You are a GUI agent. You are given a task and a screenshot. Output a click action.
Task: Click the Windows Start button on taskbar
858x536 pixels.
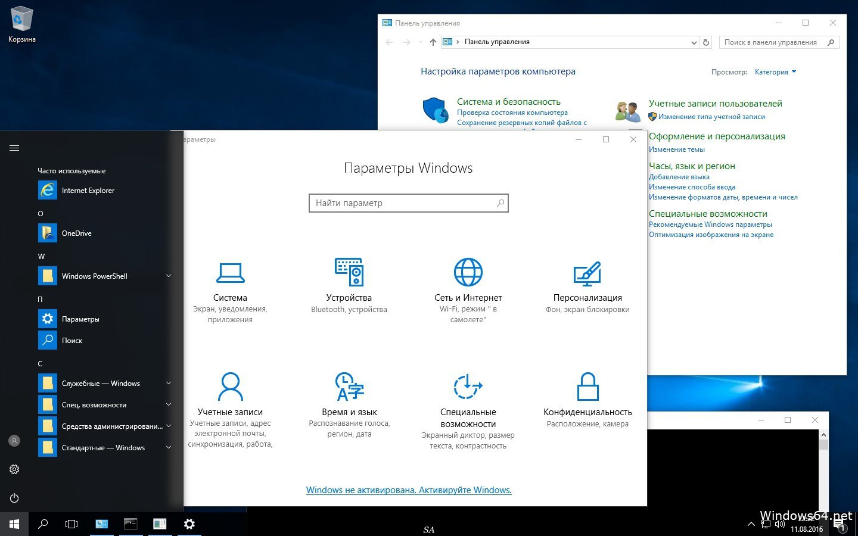14,524
